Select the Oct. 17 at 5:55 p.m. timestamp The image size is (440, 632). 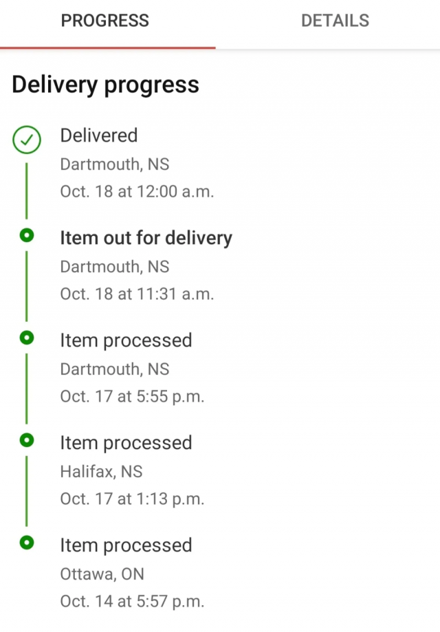132,397
